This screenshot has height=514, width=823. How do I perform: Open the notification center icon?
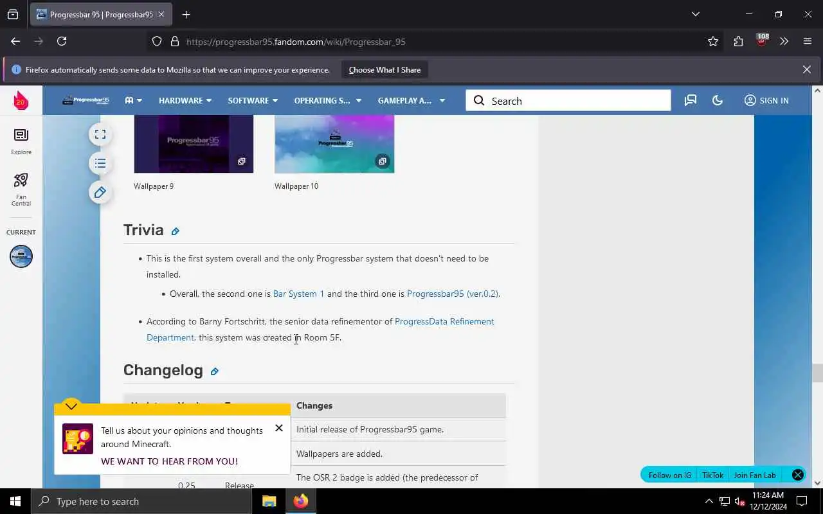802,501
